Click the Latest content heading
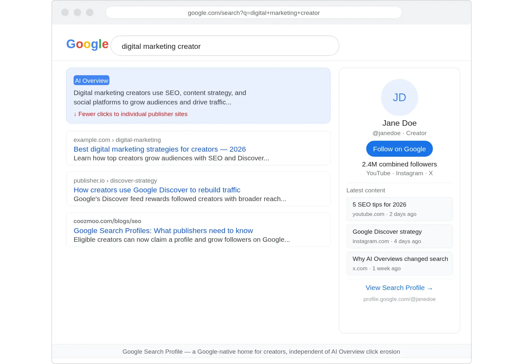The height and width of the screenshot is (364, 514). (366, 190)
